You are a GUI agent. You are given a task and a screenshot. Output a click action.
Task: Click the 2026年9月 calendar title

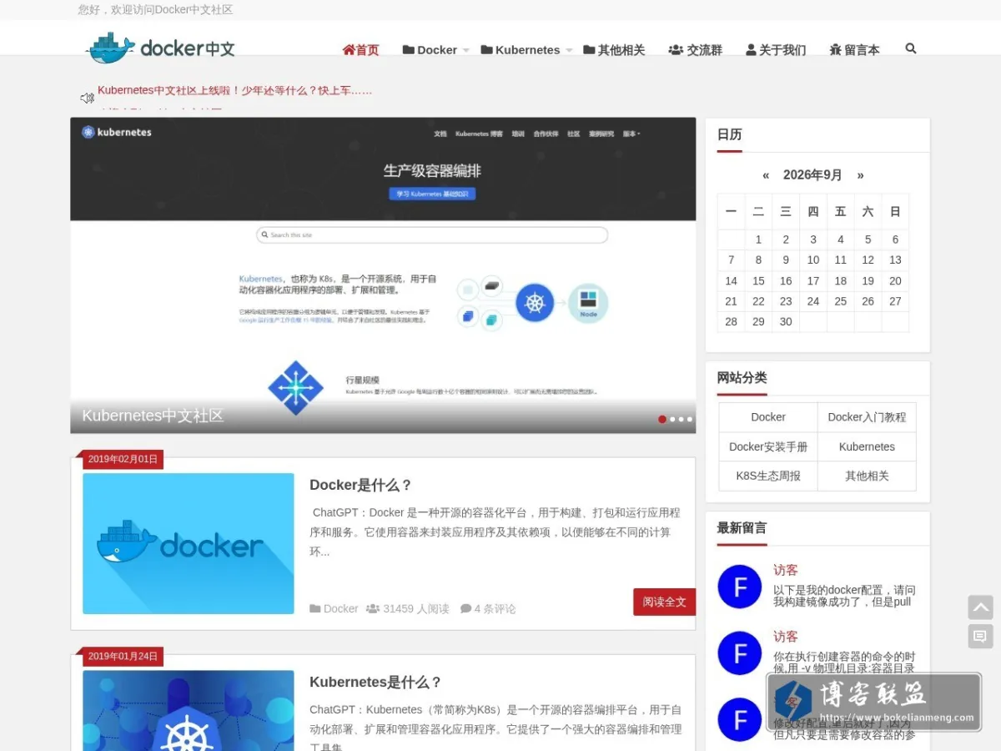point(812,175)
